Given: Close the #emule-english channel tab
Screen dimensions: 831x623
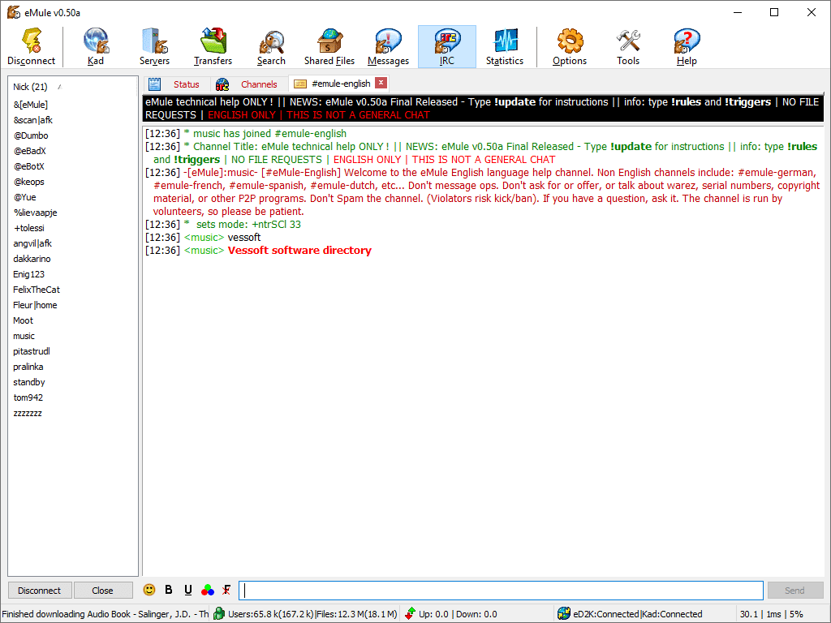Looking at the screenshot, I should pos(381,83).
